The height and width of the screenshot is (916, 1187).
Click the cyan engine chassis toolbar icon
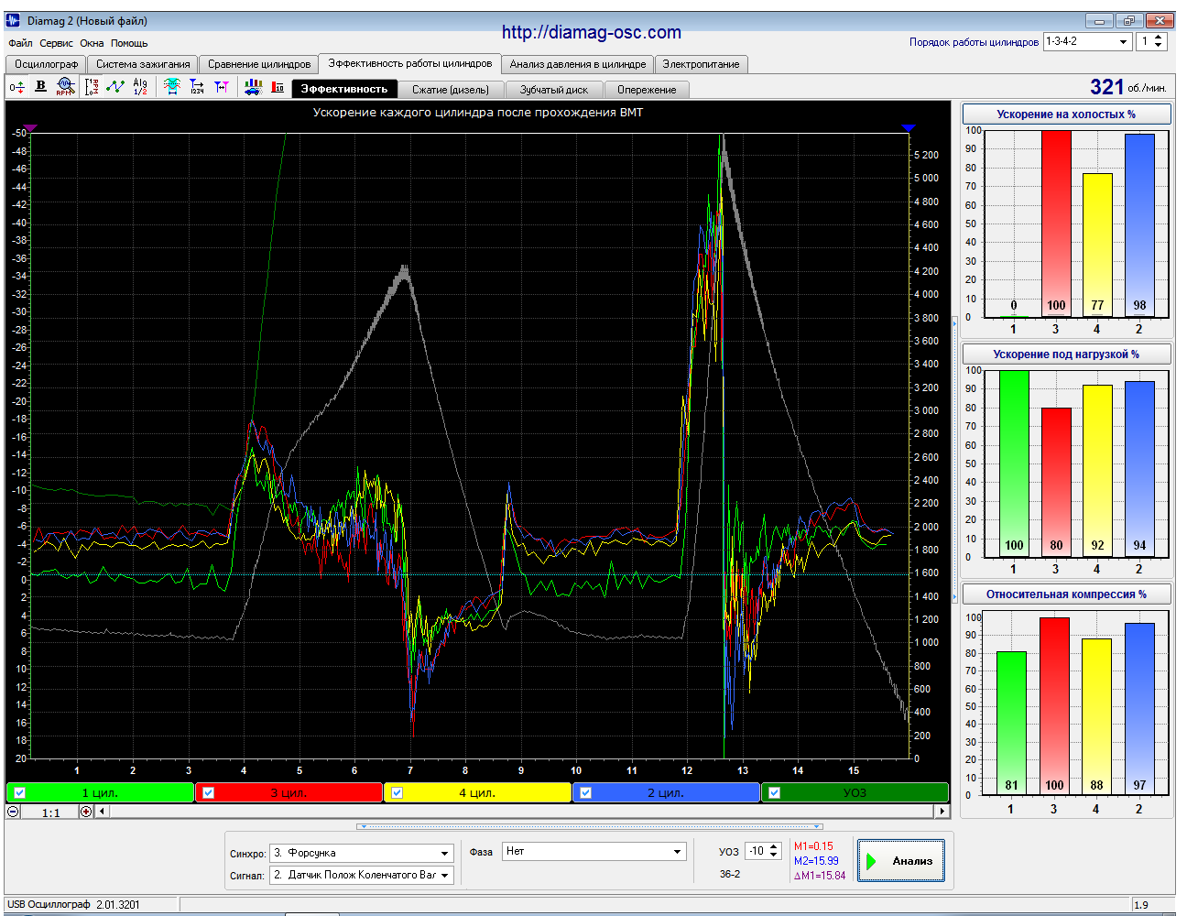(x=172, y=86)
